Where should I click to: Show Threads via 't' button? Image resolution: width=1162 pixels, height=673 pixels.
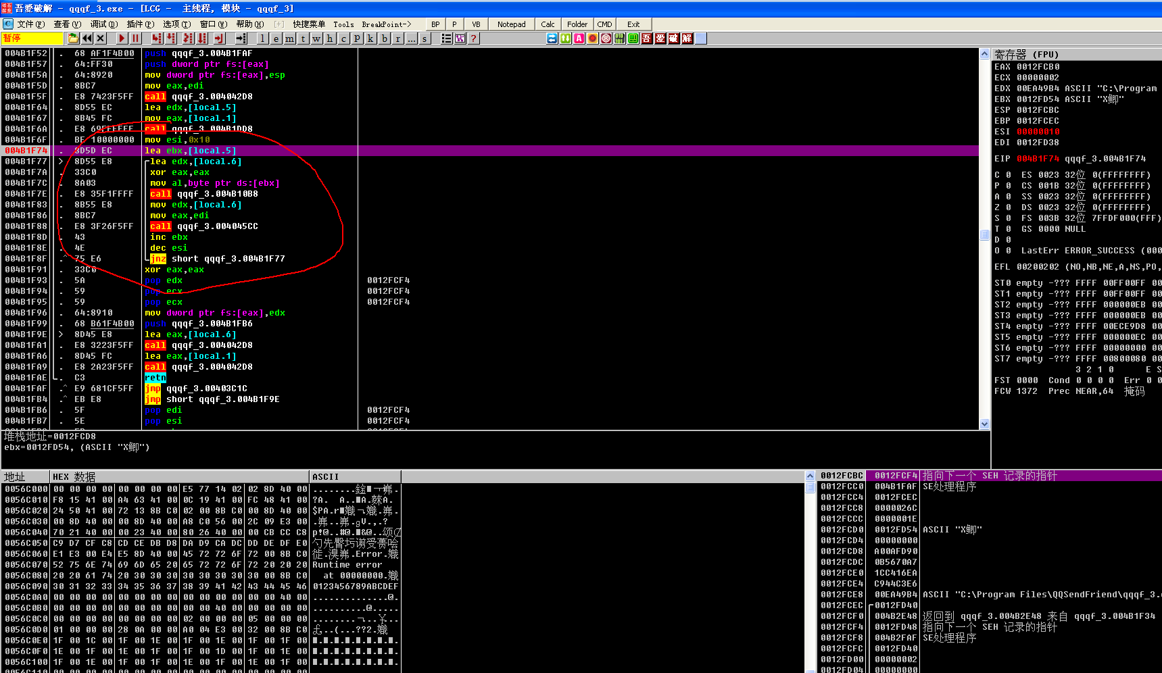303,39
